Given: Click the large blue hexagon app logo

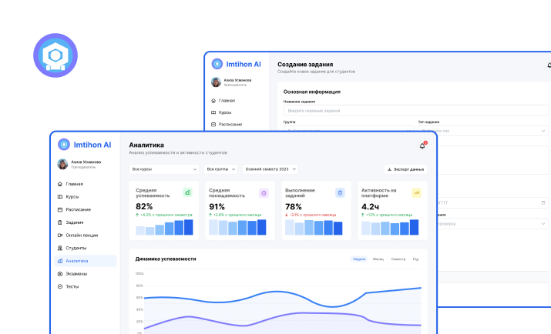Looking at the screenshot, I should [55, 56].
